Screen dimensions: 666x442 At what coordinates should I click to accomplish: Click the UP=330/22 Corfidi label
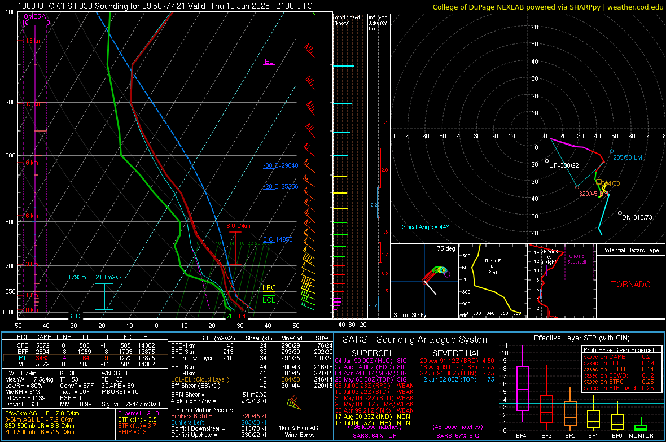(564, 165)
